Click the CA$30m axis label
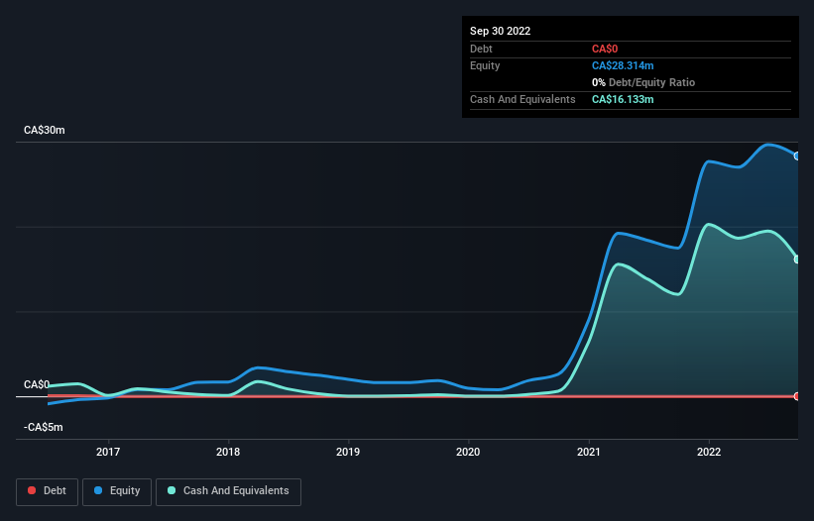This screenshot has width=814, height=521. 45,130
